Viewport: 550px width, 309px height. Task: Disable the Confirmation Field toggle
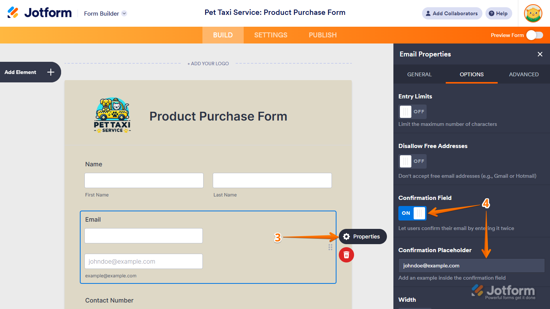coord(412,213)
